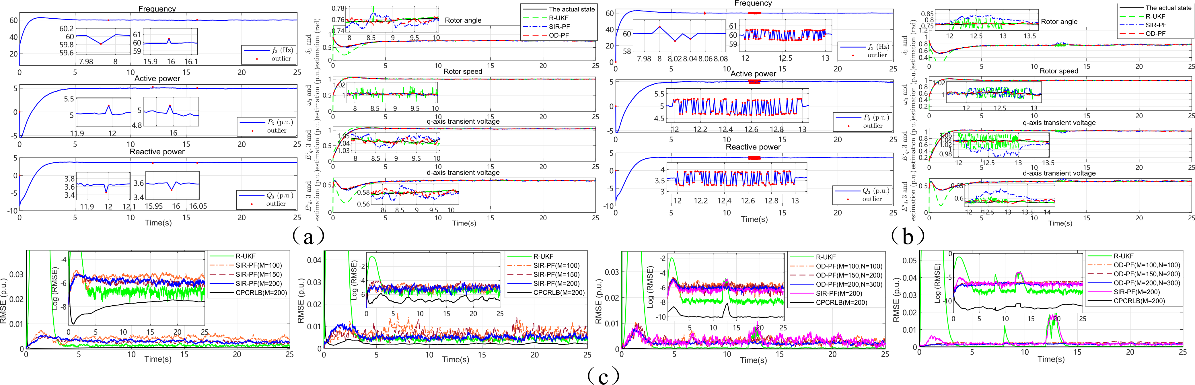Select CPCRLB(M=200) legend label in bottom-left RMSE plot
Image resolution: width=1195 pixels, height=385 pixels.
point(261,293)
